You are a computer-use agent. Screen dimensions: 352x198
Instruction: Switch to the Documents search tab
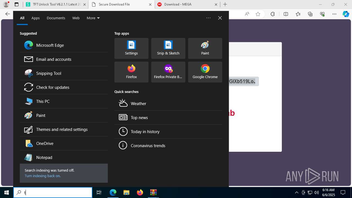[x=56, y=18]
